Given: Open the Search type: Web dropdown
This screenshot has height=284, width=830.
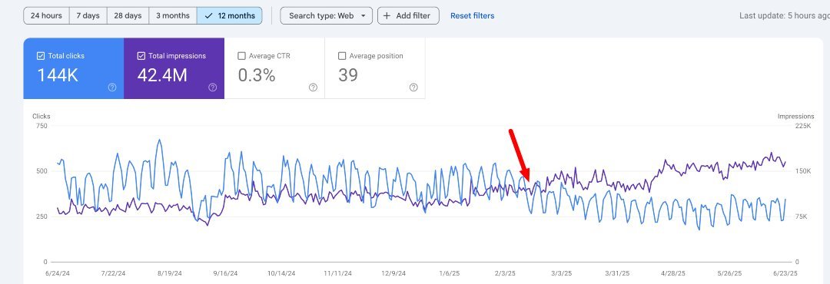Looking at the screenshot, I should point(326,16).
